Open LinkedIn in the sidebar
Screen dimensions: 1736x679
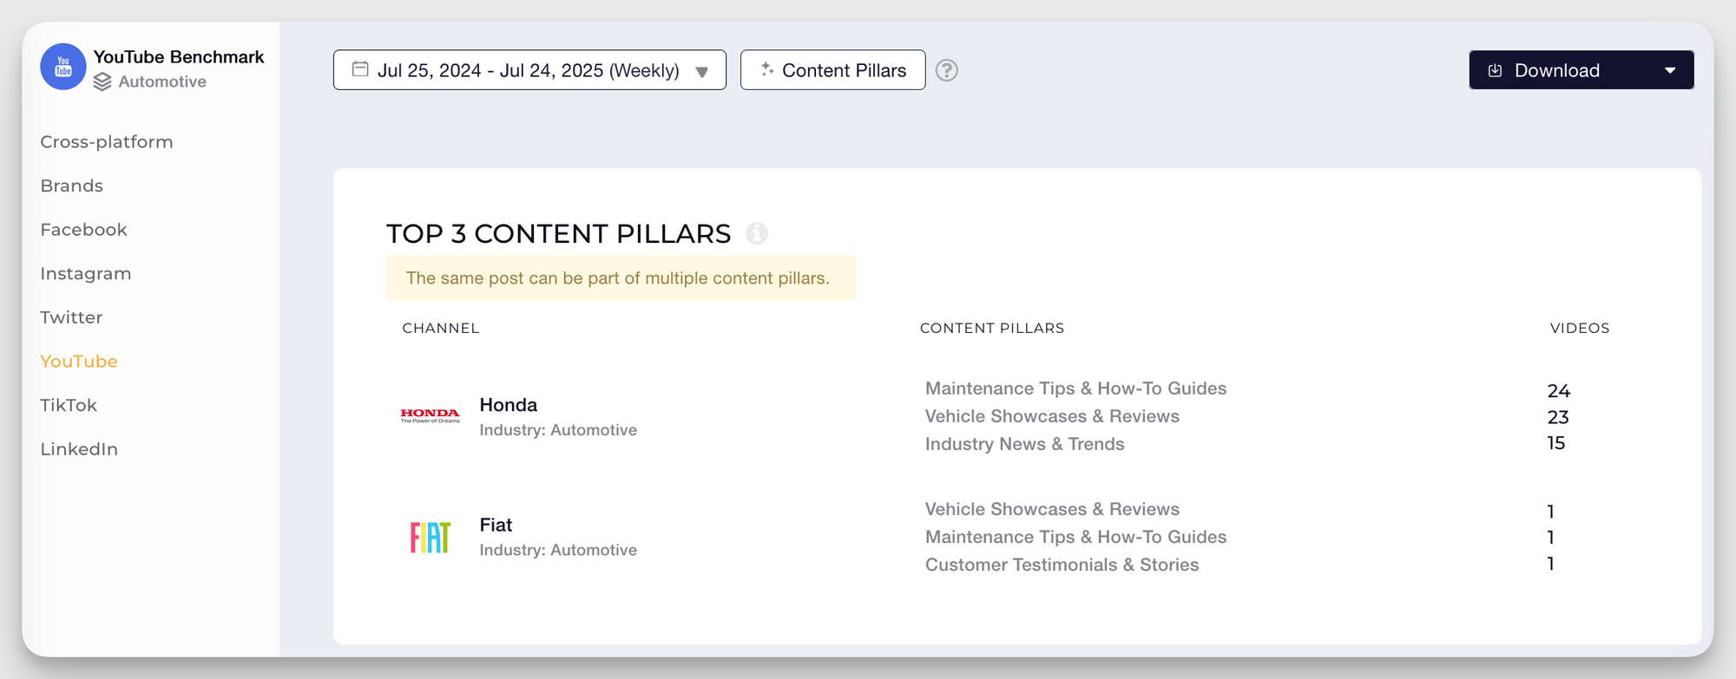(x=79, y=449)
